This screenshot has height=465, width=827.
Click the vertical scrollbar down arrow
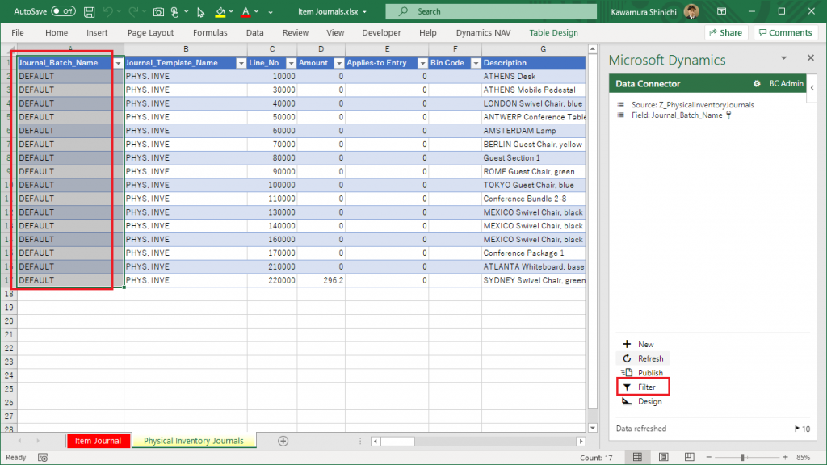(593, 428)
